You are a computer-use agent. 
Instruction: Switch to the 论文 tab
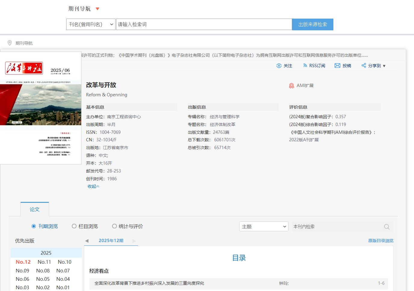coord(35,209)
